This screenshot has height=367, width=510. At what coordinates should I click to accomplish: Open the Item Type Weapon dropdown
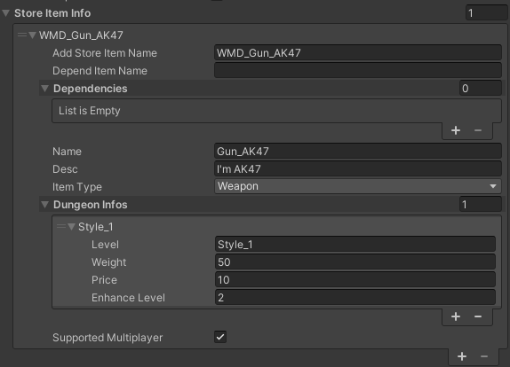coord(358,186)
